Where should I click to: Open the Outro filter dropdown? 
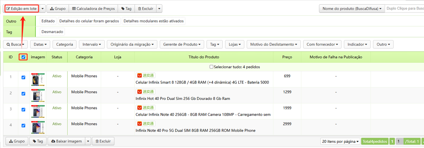[383, 44]
